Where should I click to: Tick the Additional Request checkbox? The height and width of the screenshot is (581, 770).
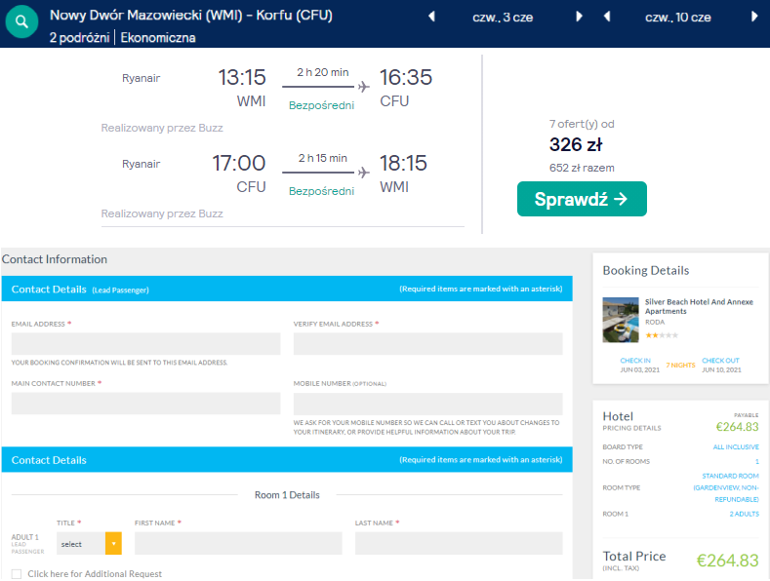17,574
